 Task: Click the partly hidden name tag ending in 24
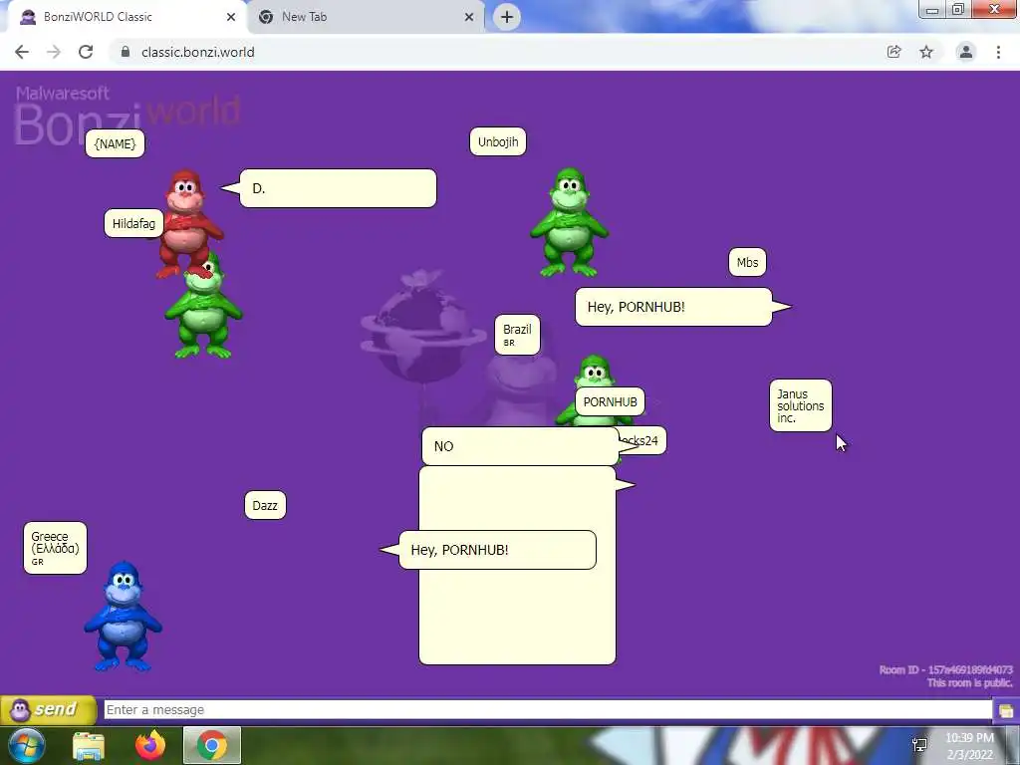point(642,440)
